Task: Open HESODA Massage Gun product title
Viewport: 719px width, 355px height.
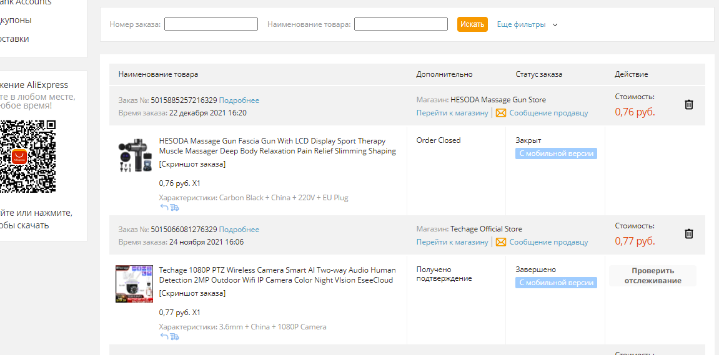Action: pos(277,145)
